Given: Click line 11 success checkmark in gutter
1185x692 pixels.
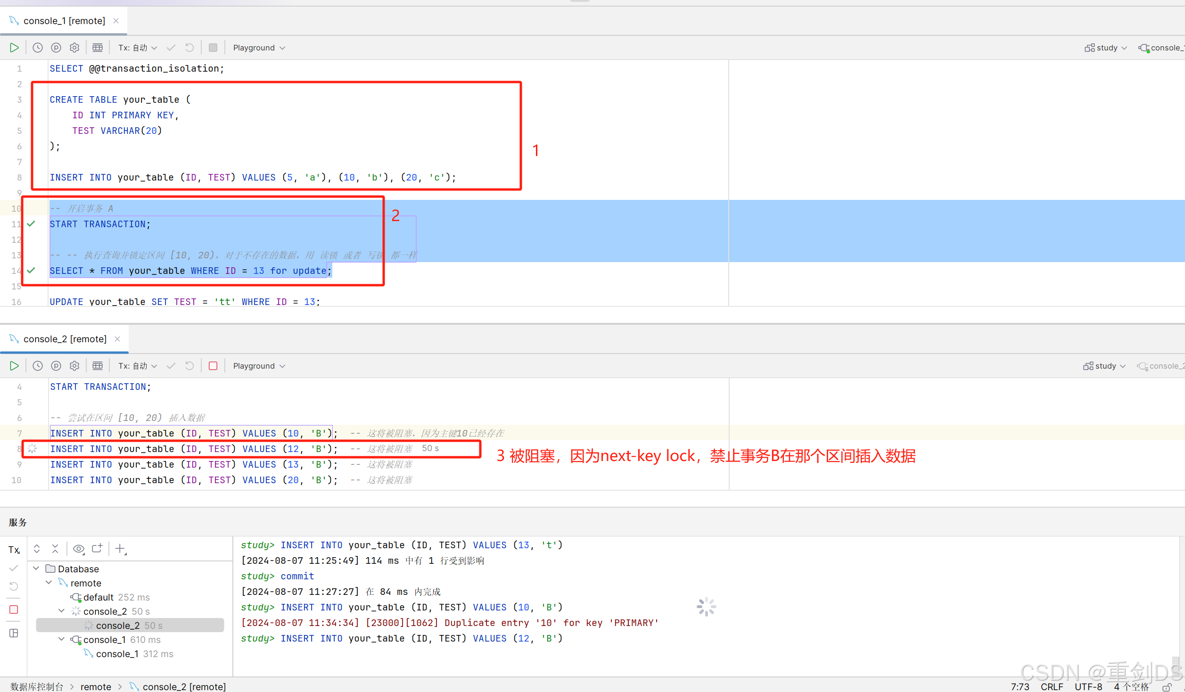Looking at the screenshot, I should click(31, 224).
